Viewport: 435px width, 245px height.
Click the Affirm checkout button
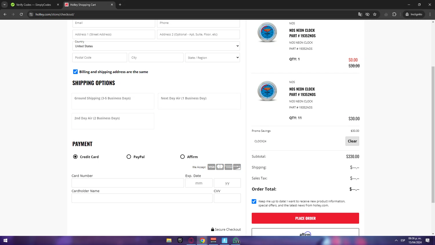pos(305,232)
